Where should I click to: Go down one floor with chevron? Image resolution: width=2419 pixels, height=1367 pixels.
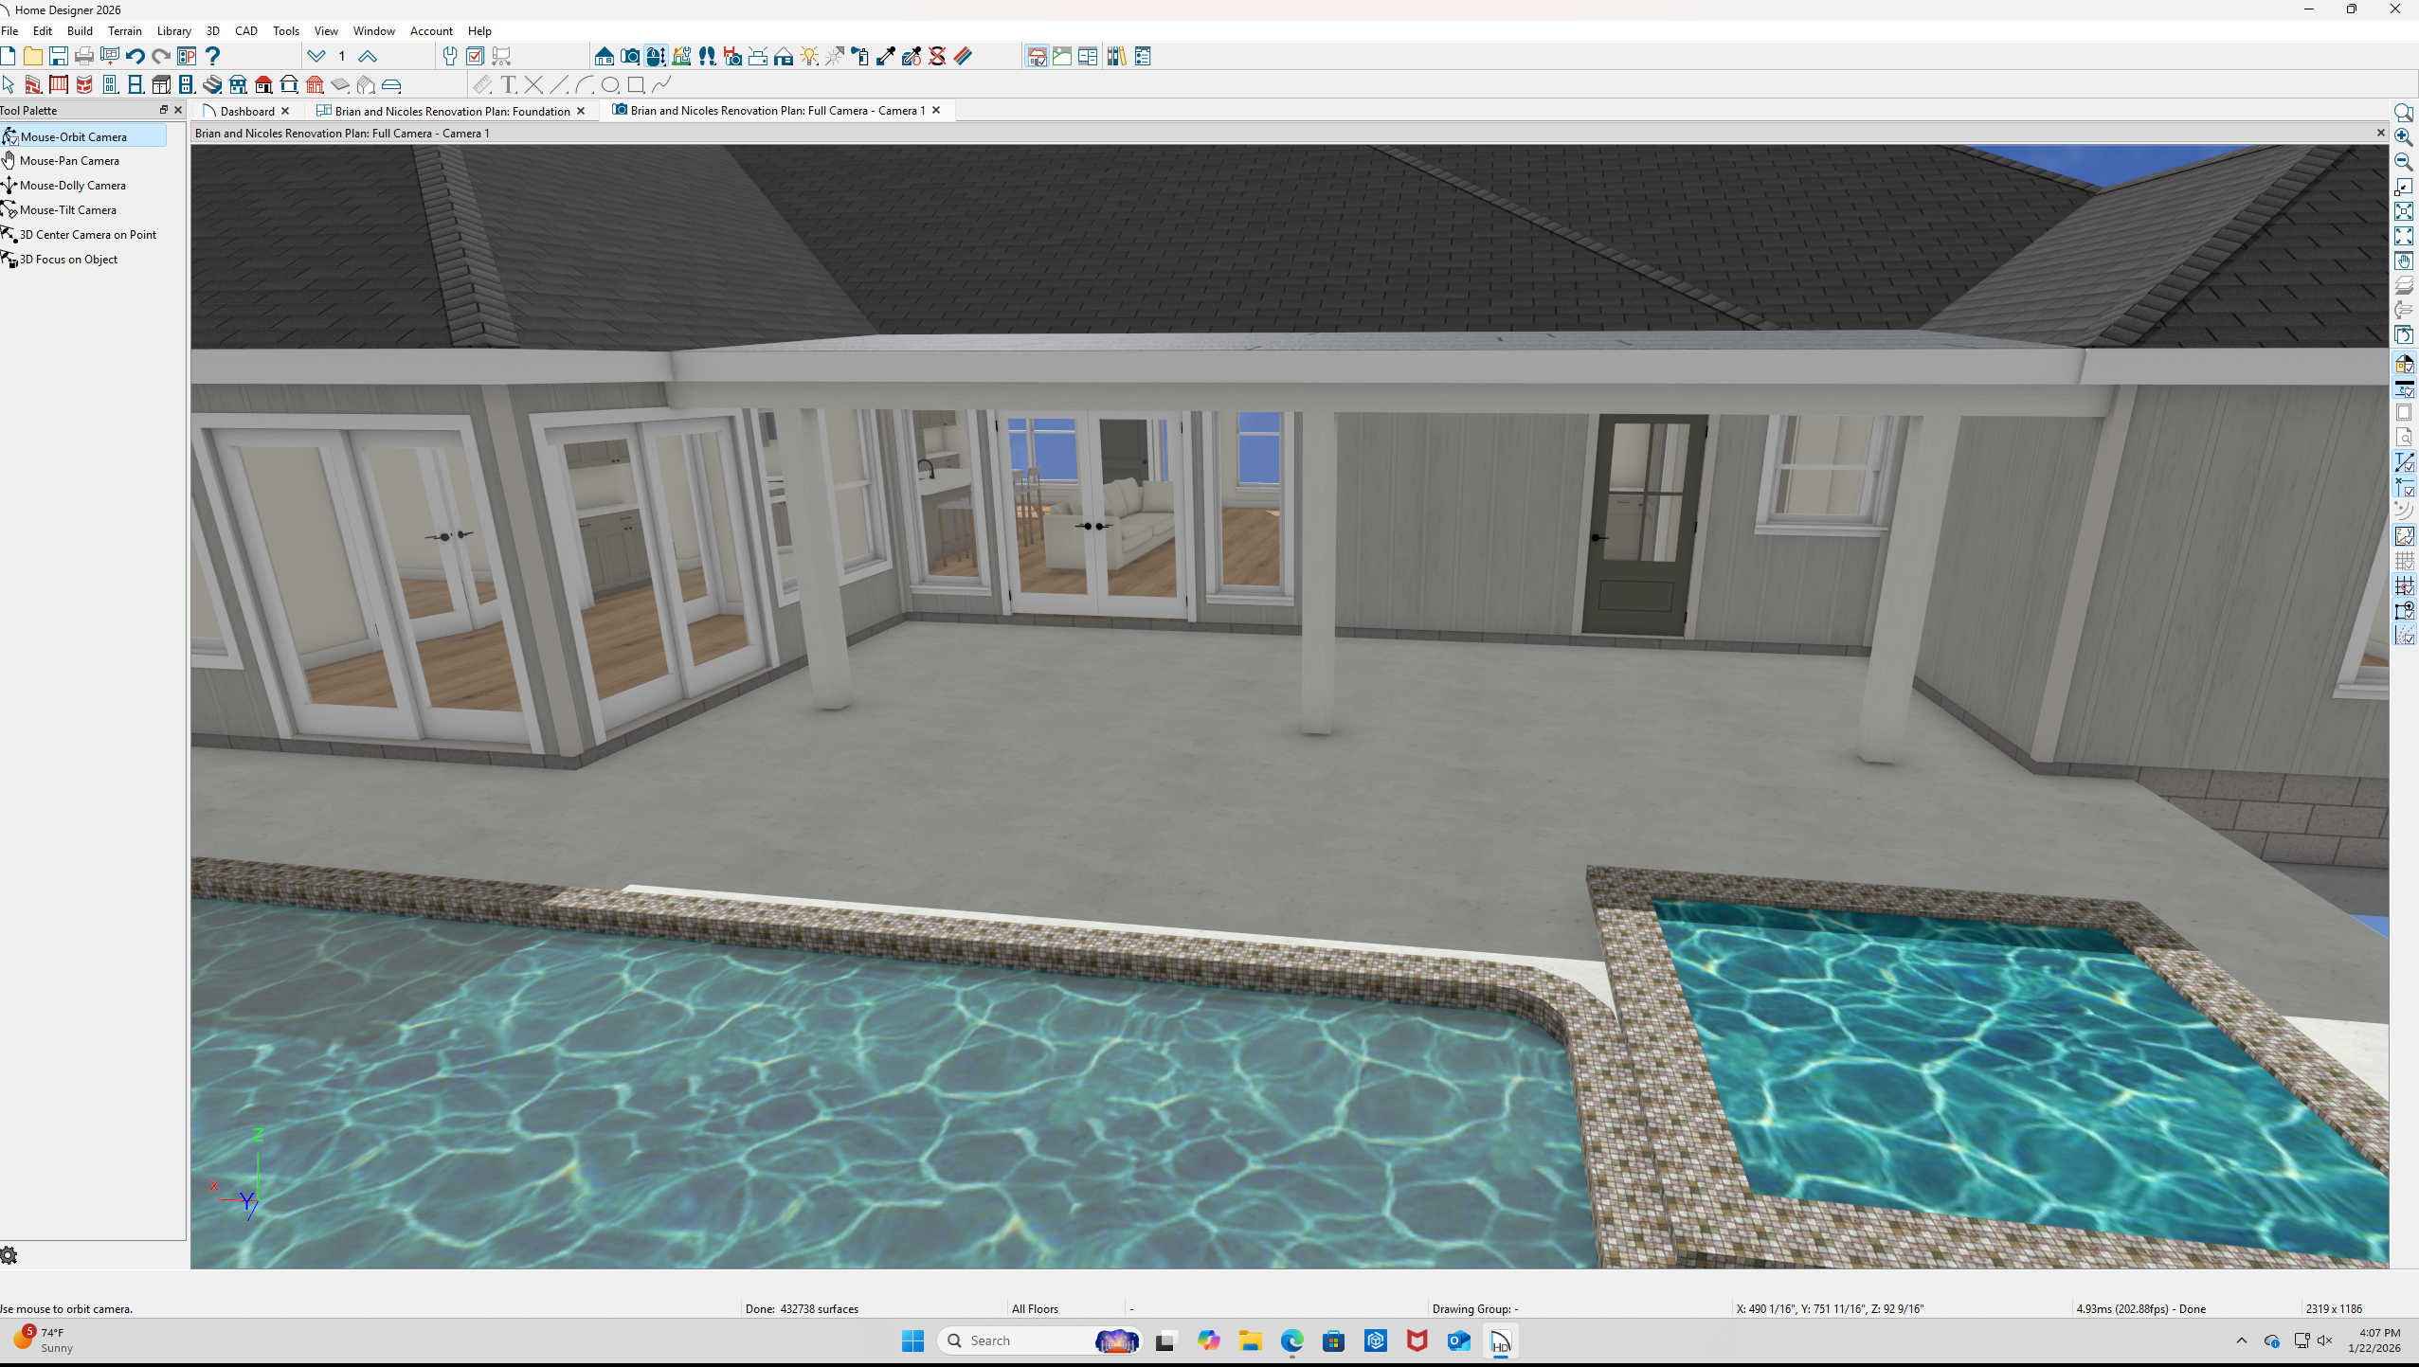316,57
